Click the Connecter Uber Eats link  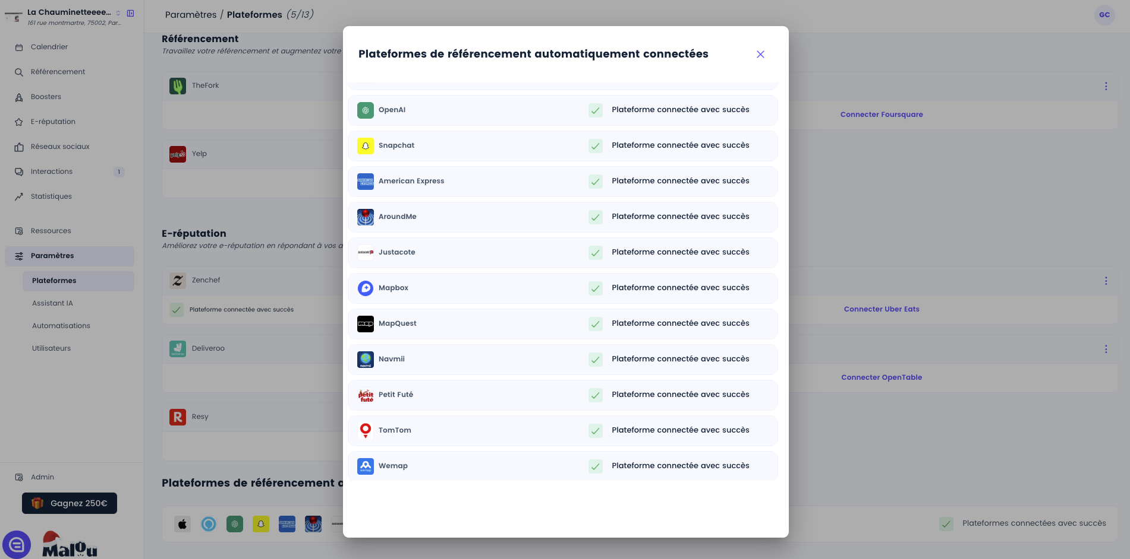tap(882, 309)
